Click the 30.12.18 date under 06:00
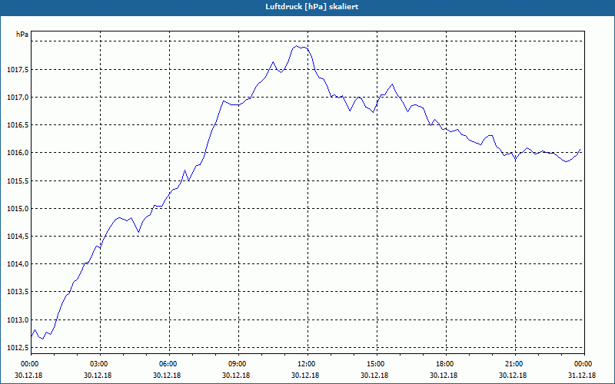 [167, 375]
